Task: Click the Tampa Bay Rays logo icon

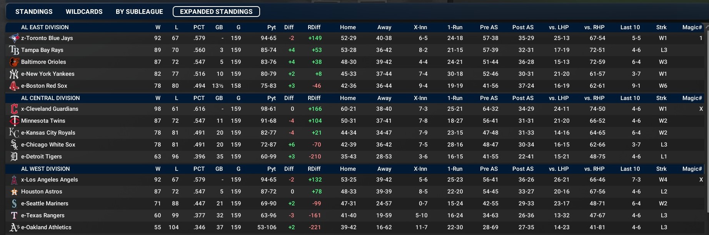Action: coord(14,50)
